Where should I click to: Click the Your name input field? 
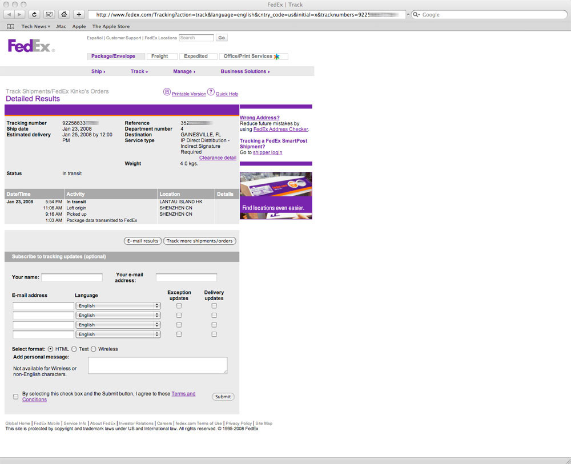coord(72,277)
